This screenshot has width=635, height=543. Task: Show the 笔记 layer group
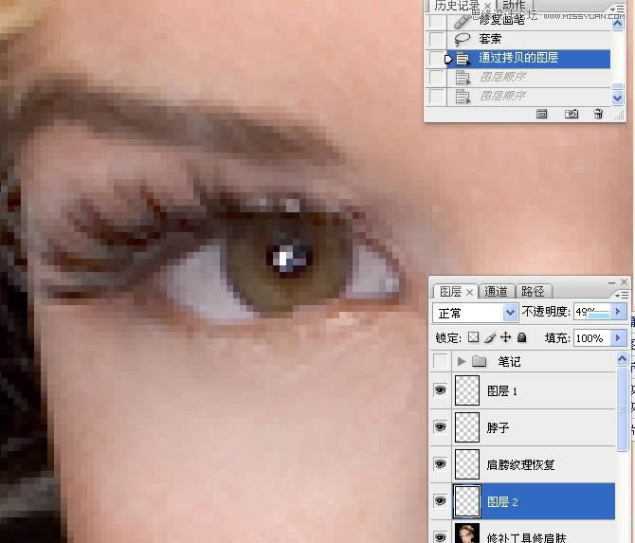point(440,361)
